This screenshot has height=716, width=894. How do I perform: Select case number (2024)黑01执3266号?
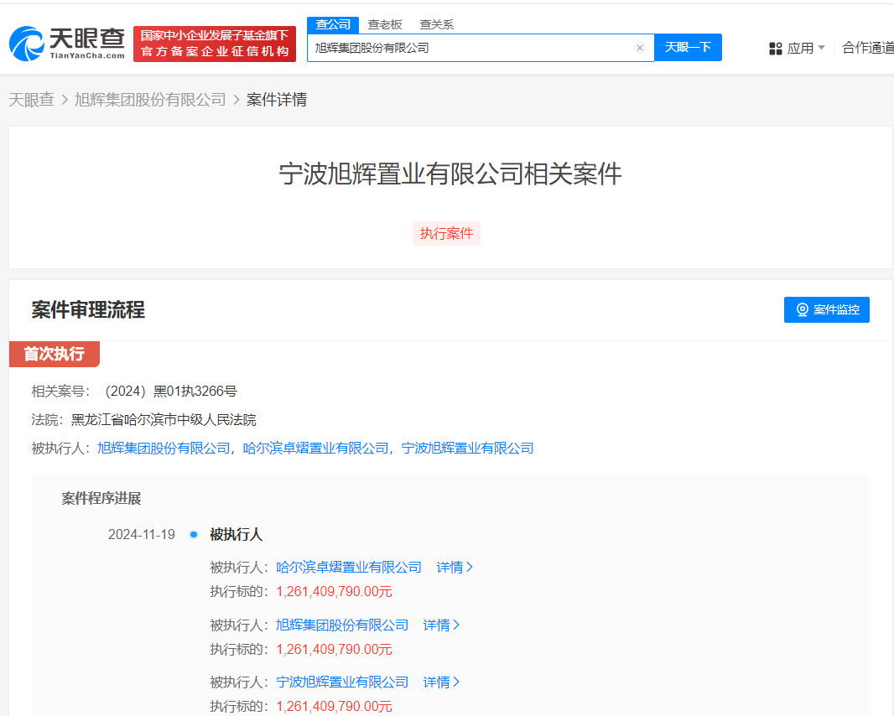170,391
